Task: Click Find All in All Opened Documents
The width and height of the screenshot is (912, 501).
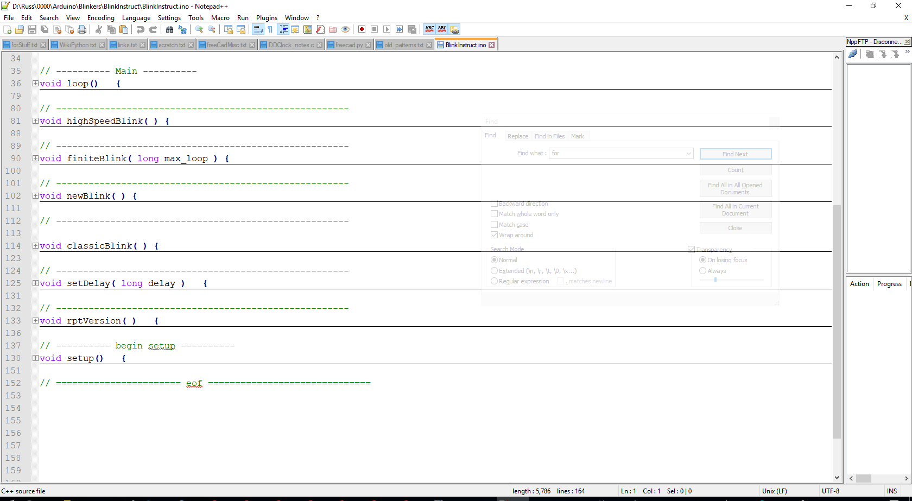Action: pos(736,188)
